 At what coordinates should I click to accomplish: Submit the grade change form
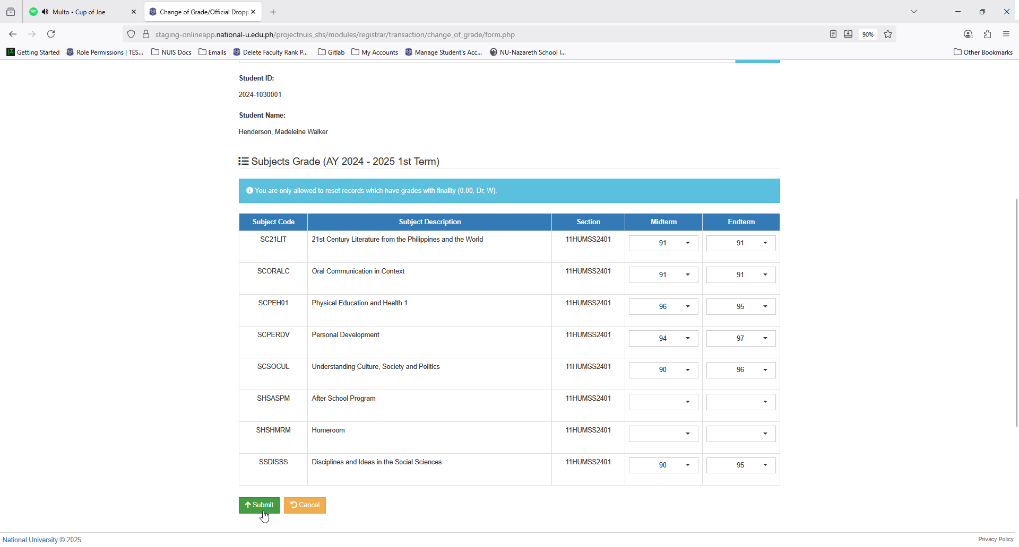(259, 505)
